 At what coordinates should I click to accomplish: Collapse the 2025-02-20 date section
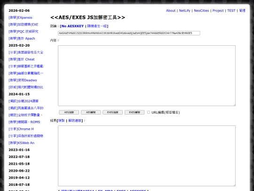[x=19, y=45]
